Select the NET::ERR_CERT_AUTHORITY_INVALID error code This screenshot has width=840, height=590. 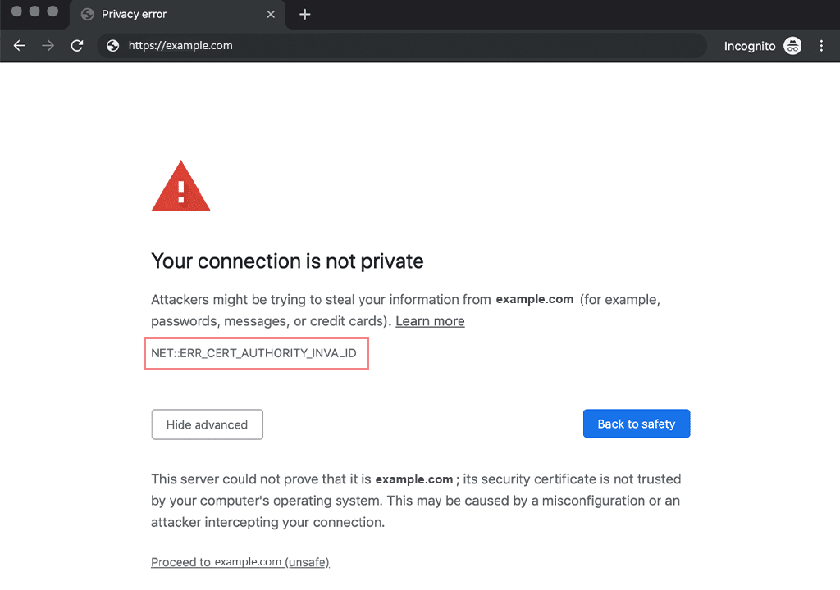click(x=254, y=353)
